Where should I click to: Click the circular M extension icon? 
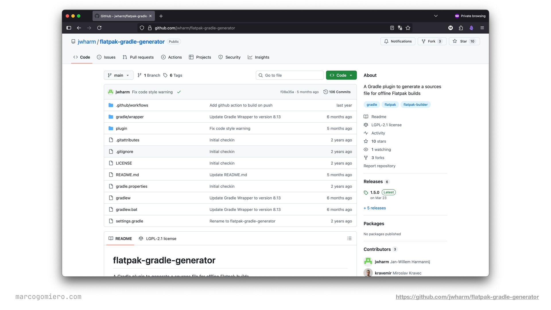tap(451, 28)
